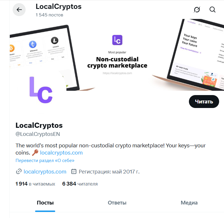
Task: Click the 1 545 постов count in the header
Action: point(49,15)
